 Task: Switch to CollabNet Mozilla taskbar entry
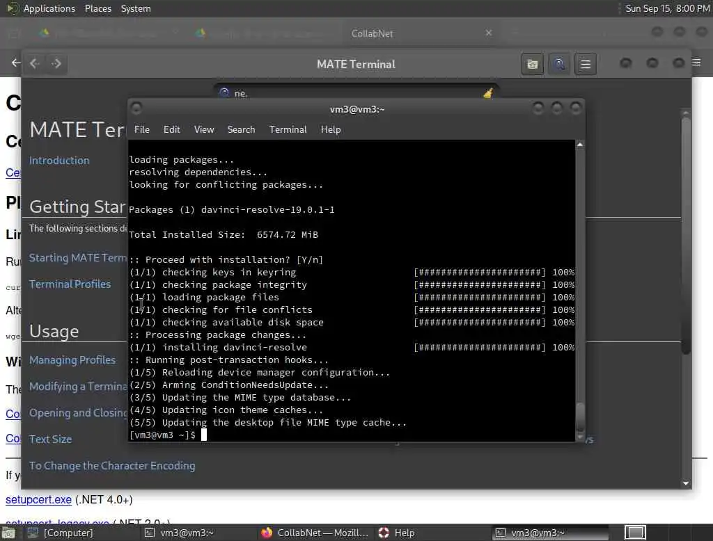(x=315, y=533)
